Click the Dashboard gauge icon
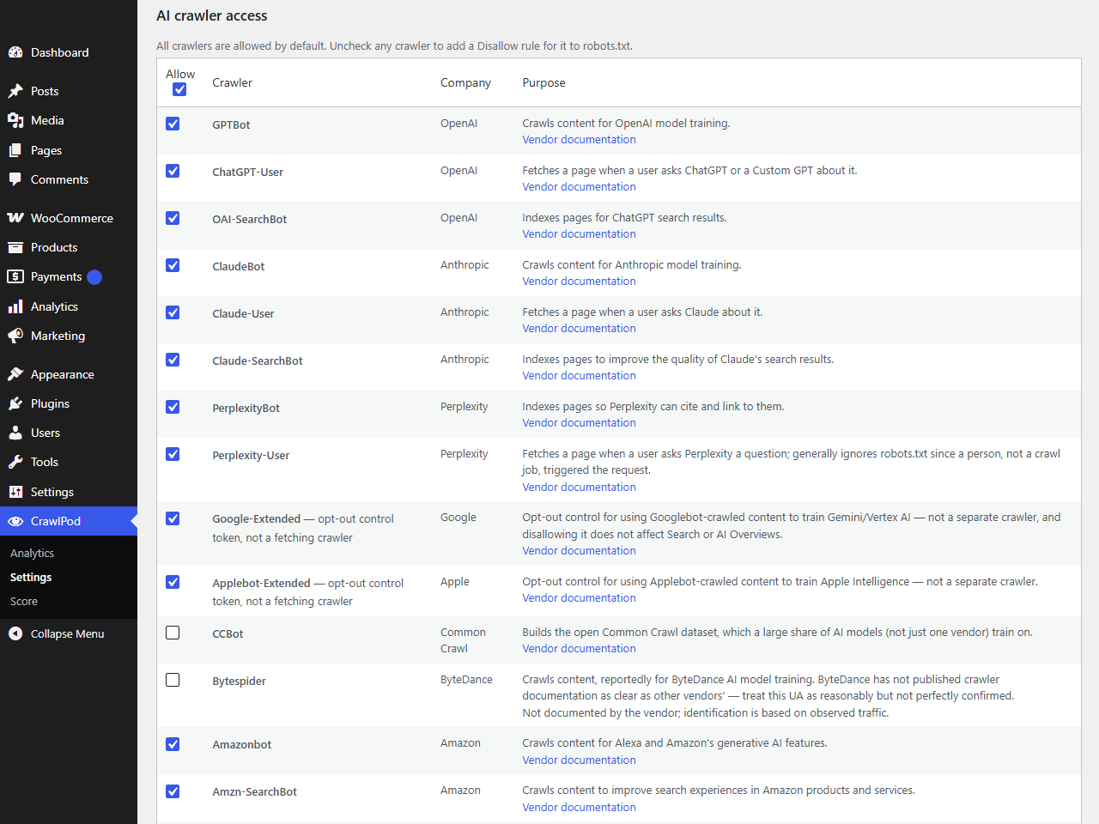 tap(15, 52)
